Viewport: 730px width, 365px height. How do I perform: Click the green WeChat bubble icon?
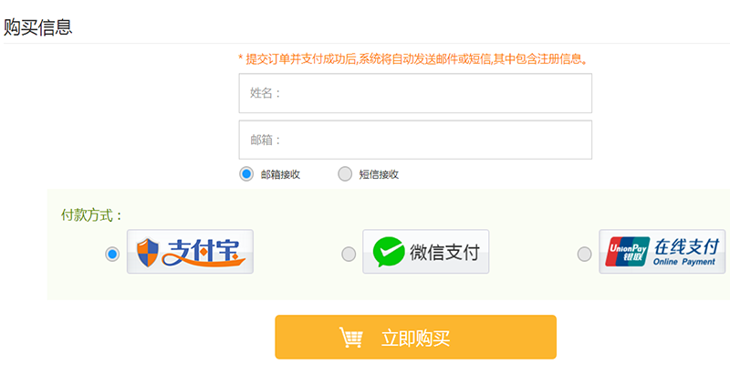pos(389,252)
